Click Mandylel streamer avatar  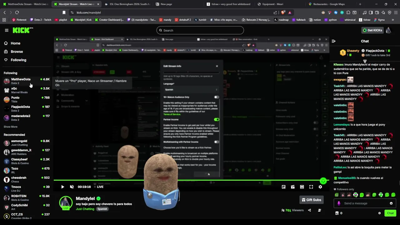[66, 203]
